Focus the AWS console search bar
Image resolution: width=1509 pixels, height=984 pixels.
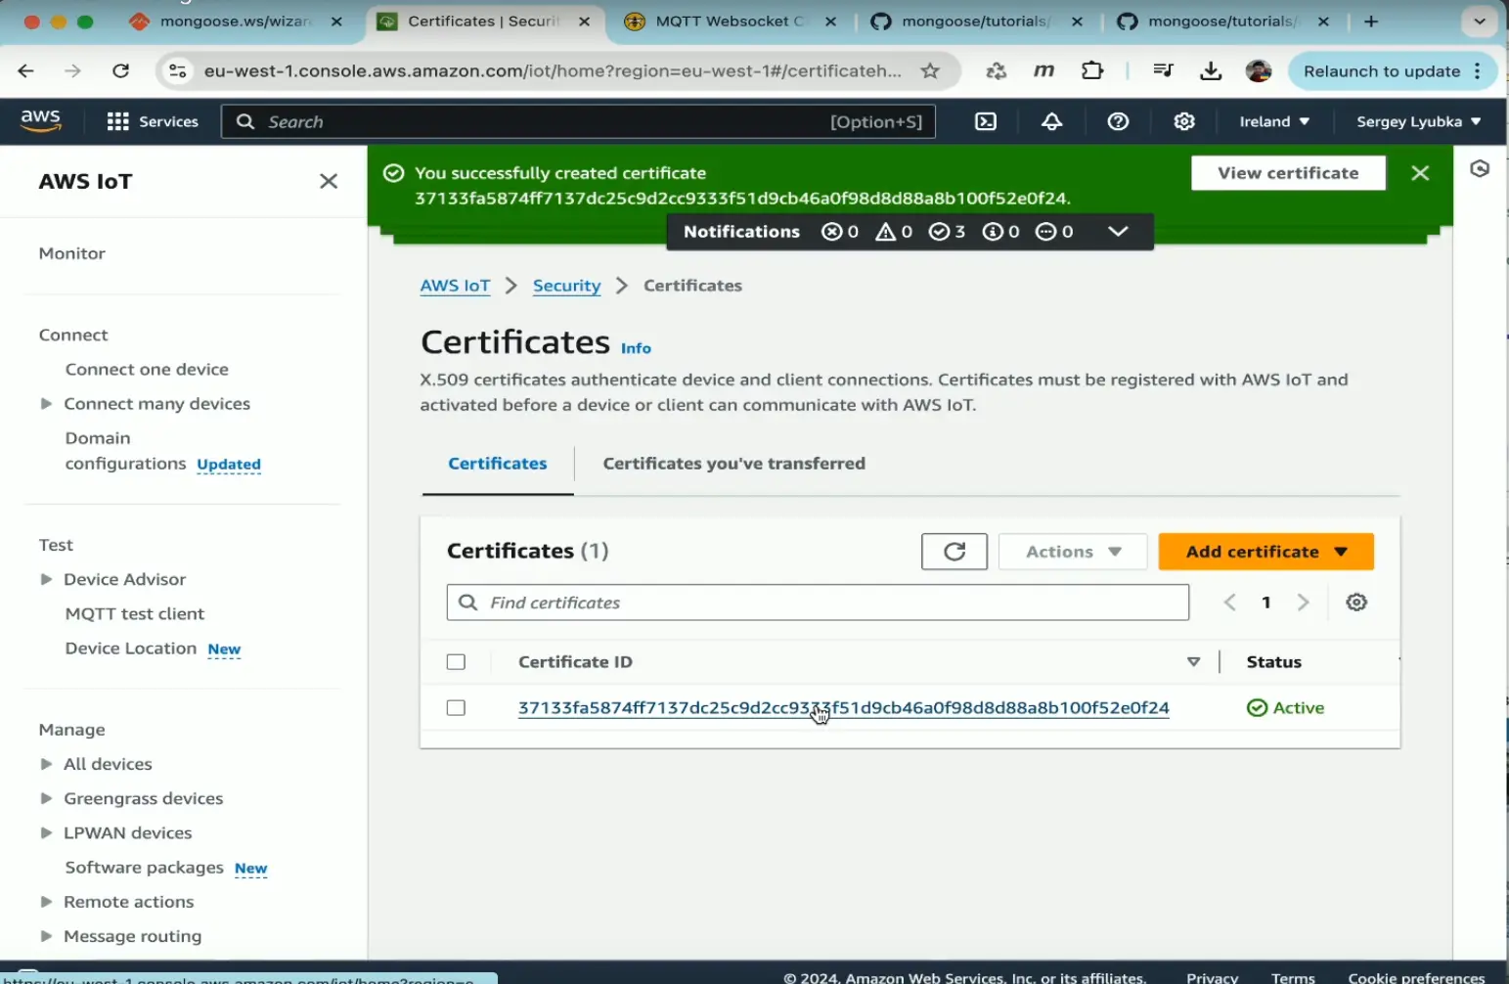(x=578, y=121)
